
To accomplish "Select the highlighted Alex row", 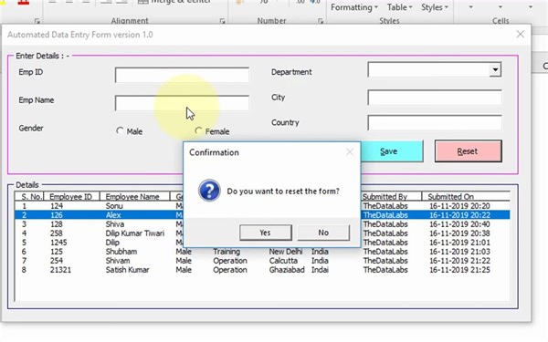I will point(262,215).
